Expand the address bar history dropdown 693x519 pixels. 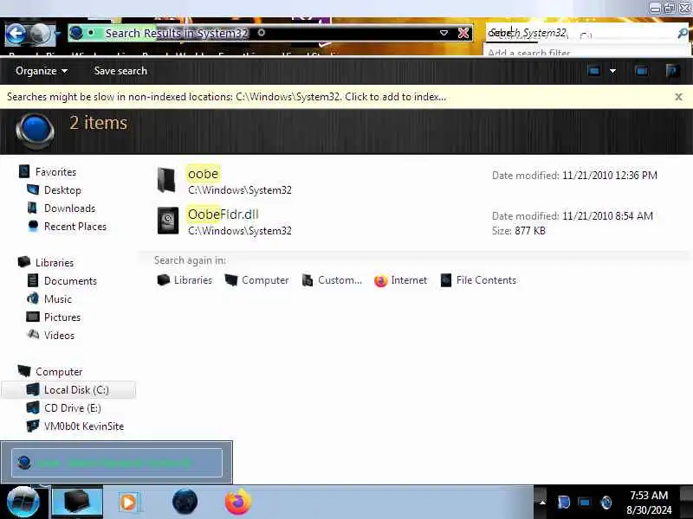click(x=444, y=33)
